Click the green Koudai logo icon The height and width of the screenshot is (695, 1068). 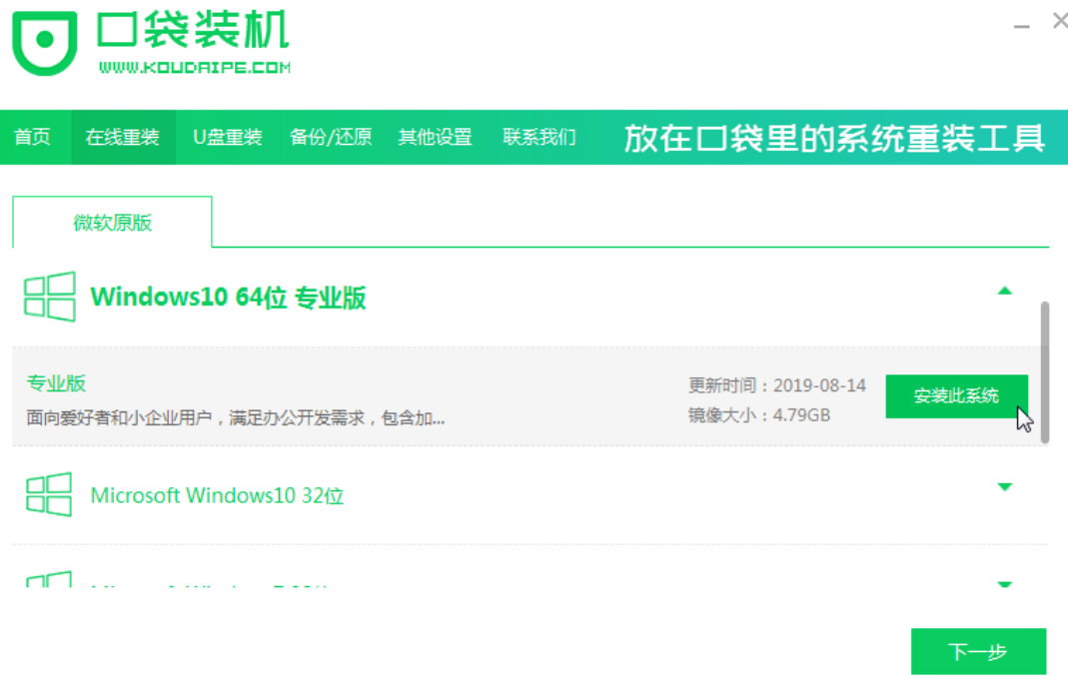coord(45,43)
